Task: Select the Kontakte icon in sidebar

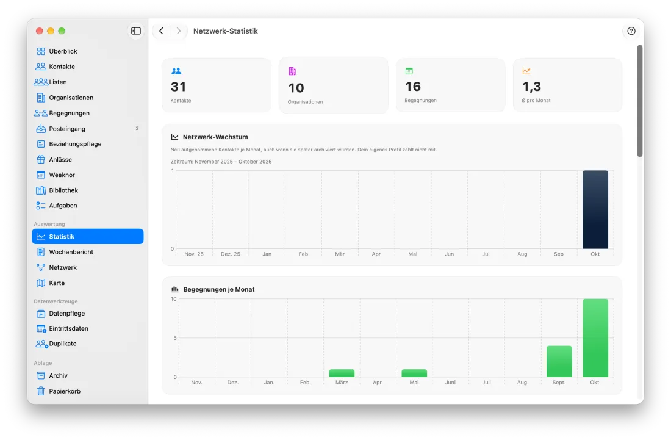Action: [x=41, y=67]
